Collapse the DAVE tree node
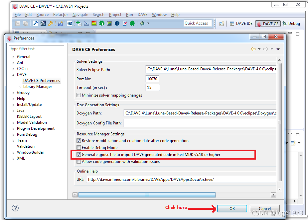 [13, 75]
